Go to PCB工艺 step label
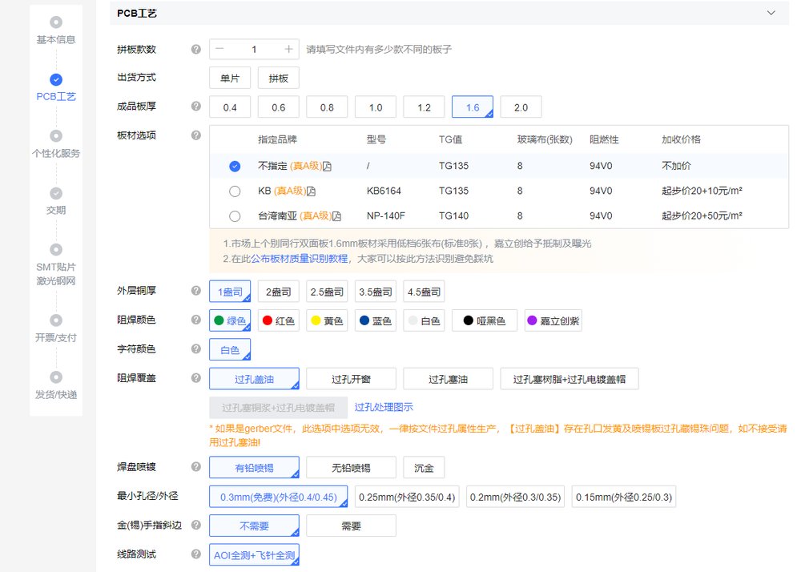The image size is (801, 572). pyautogui.click(x=56, y=96)
